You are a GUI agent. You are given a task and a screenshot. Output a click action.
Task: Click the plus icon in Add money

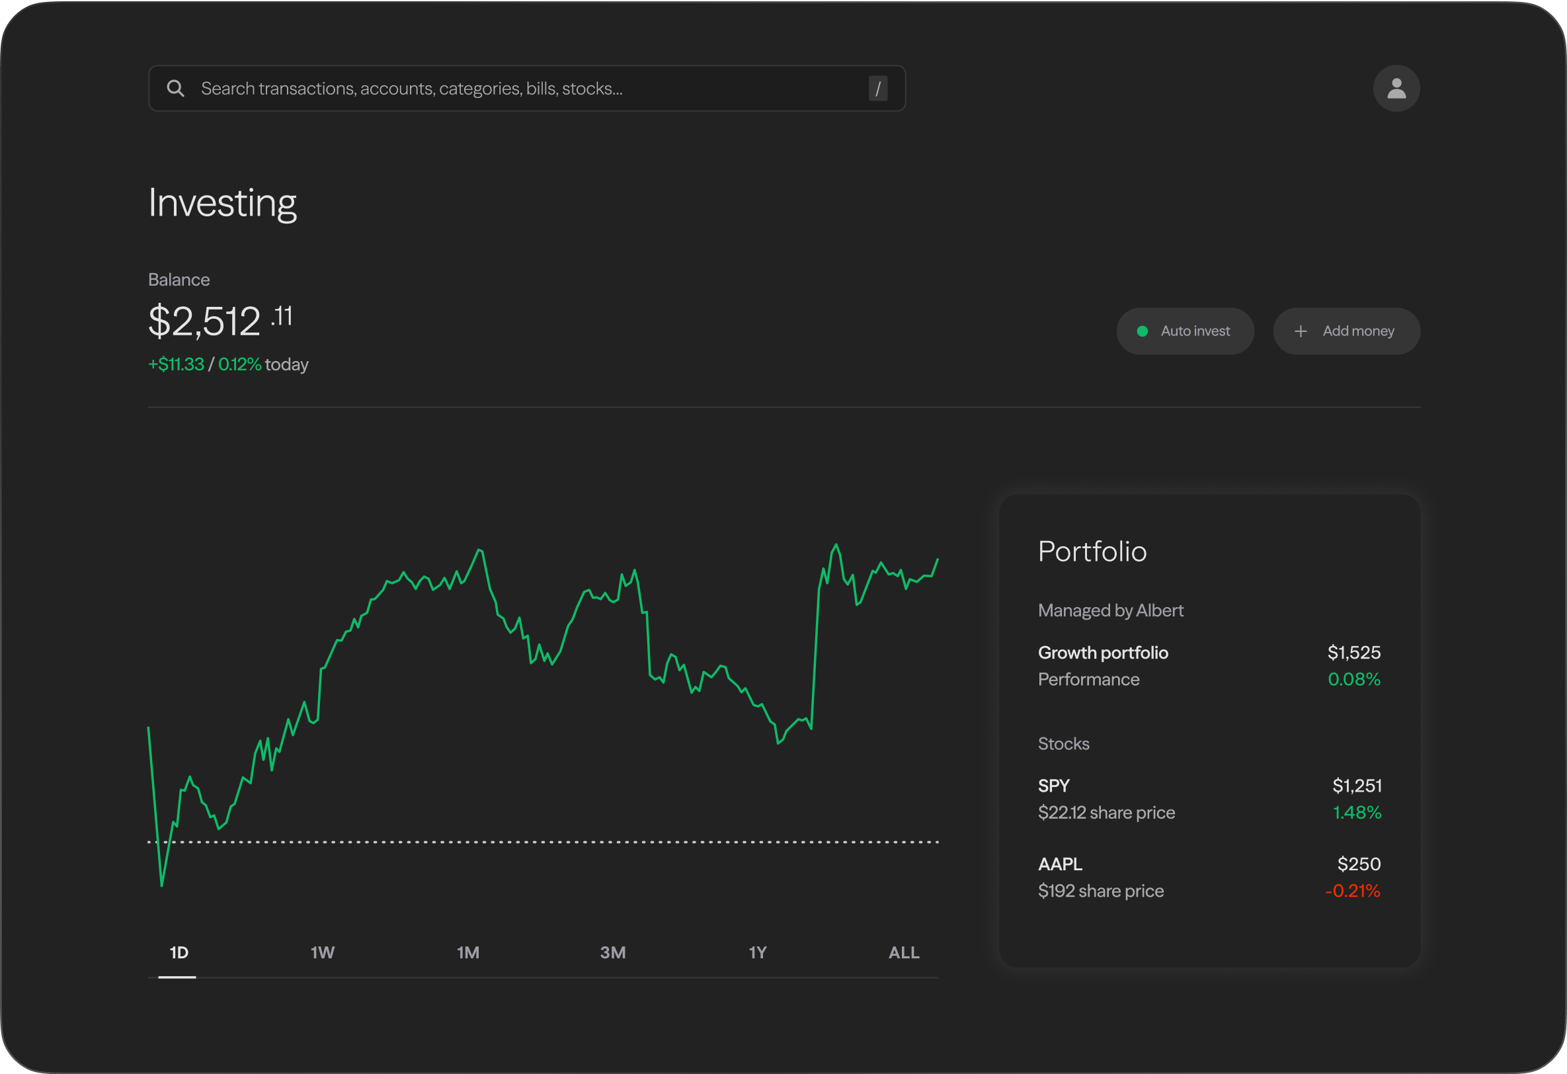pos(1300,331)
